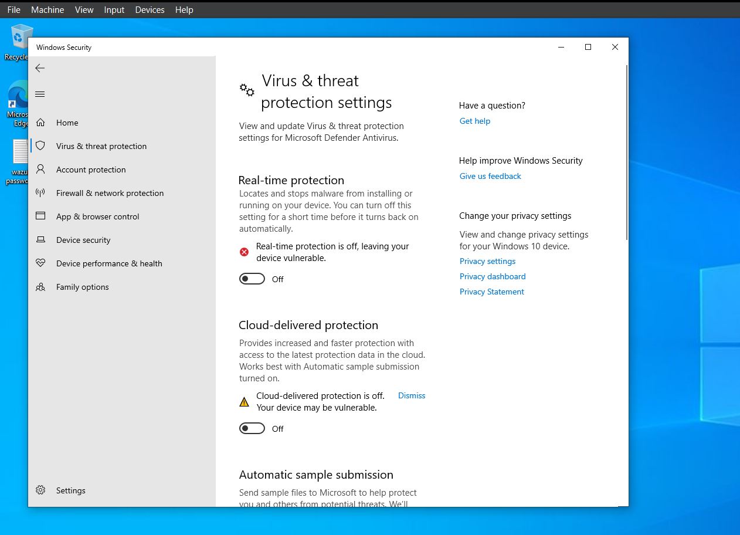The height and width of the screenshot is (535, 740).
Task: Collapse the navigation pane with hamburger menu
Action: click(x=40, y=94)
